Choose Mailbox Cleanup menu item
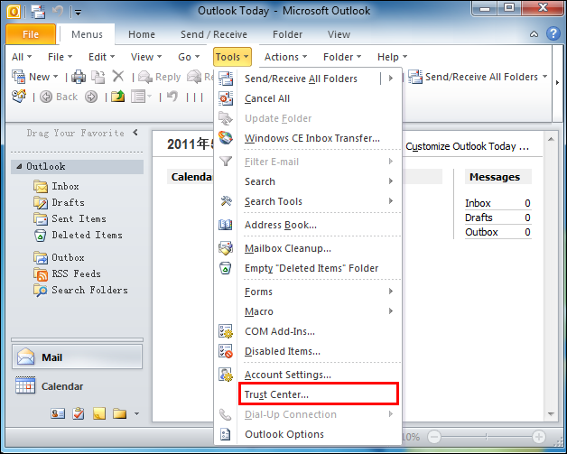This screenshot has height=454, width=567. point(308,248)
